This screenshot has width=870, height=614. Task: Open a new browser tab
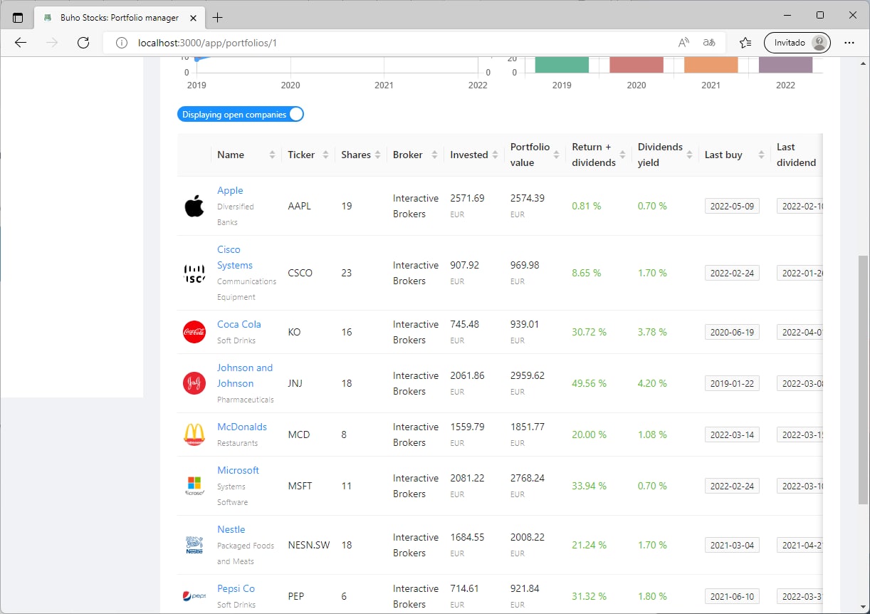[x=218, y=17]
